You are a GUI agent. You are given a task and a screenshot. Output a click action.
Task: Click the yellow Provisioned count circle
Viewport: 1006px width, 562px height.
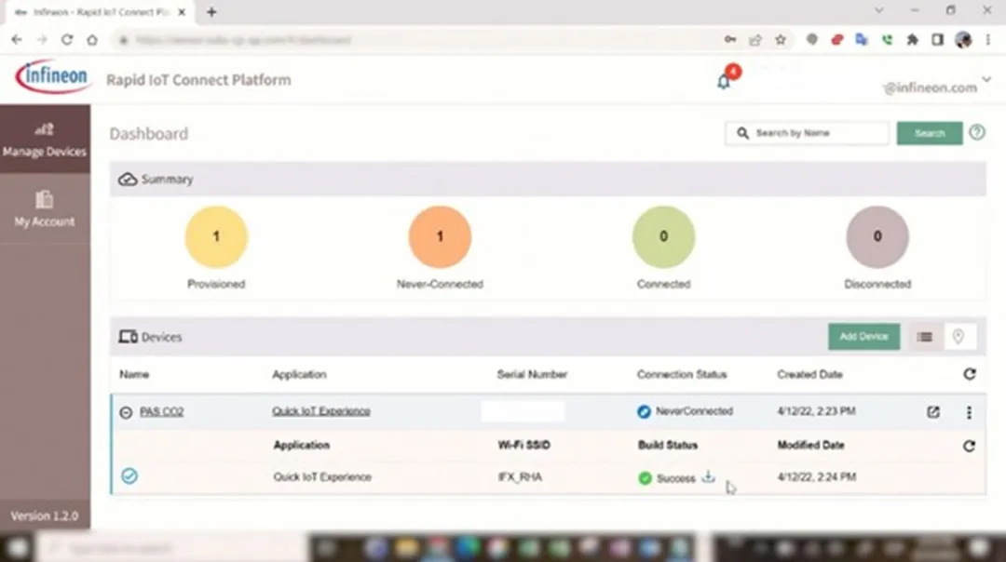[x=216, y=236]
